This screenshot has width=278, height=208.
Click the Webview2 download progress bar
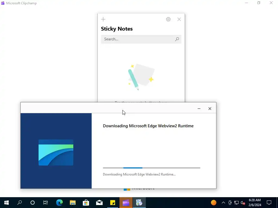(x=151, y=168)
